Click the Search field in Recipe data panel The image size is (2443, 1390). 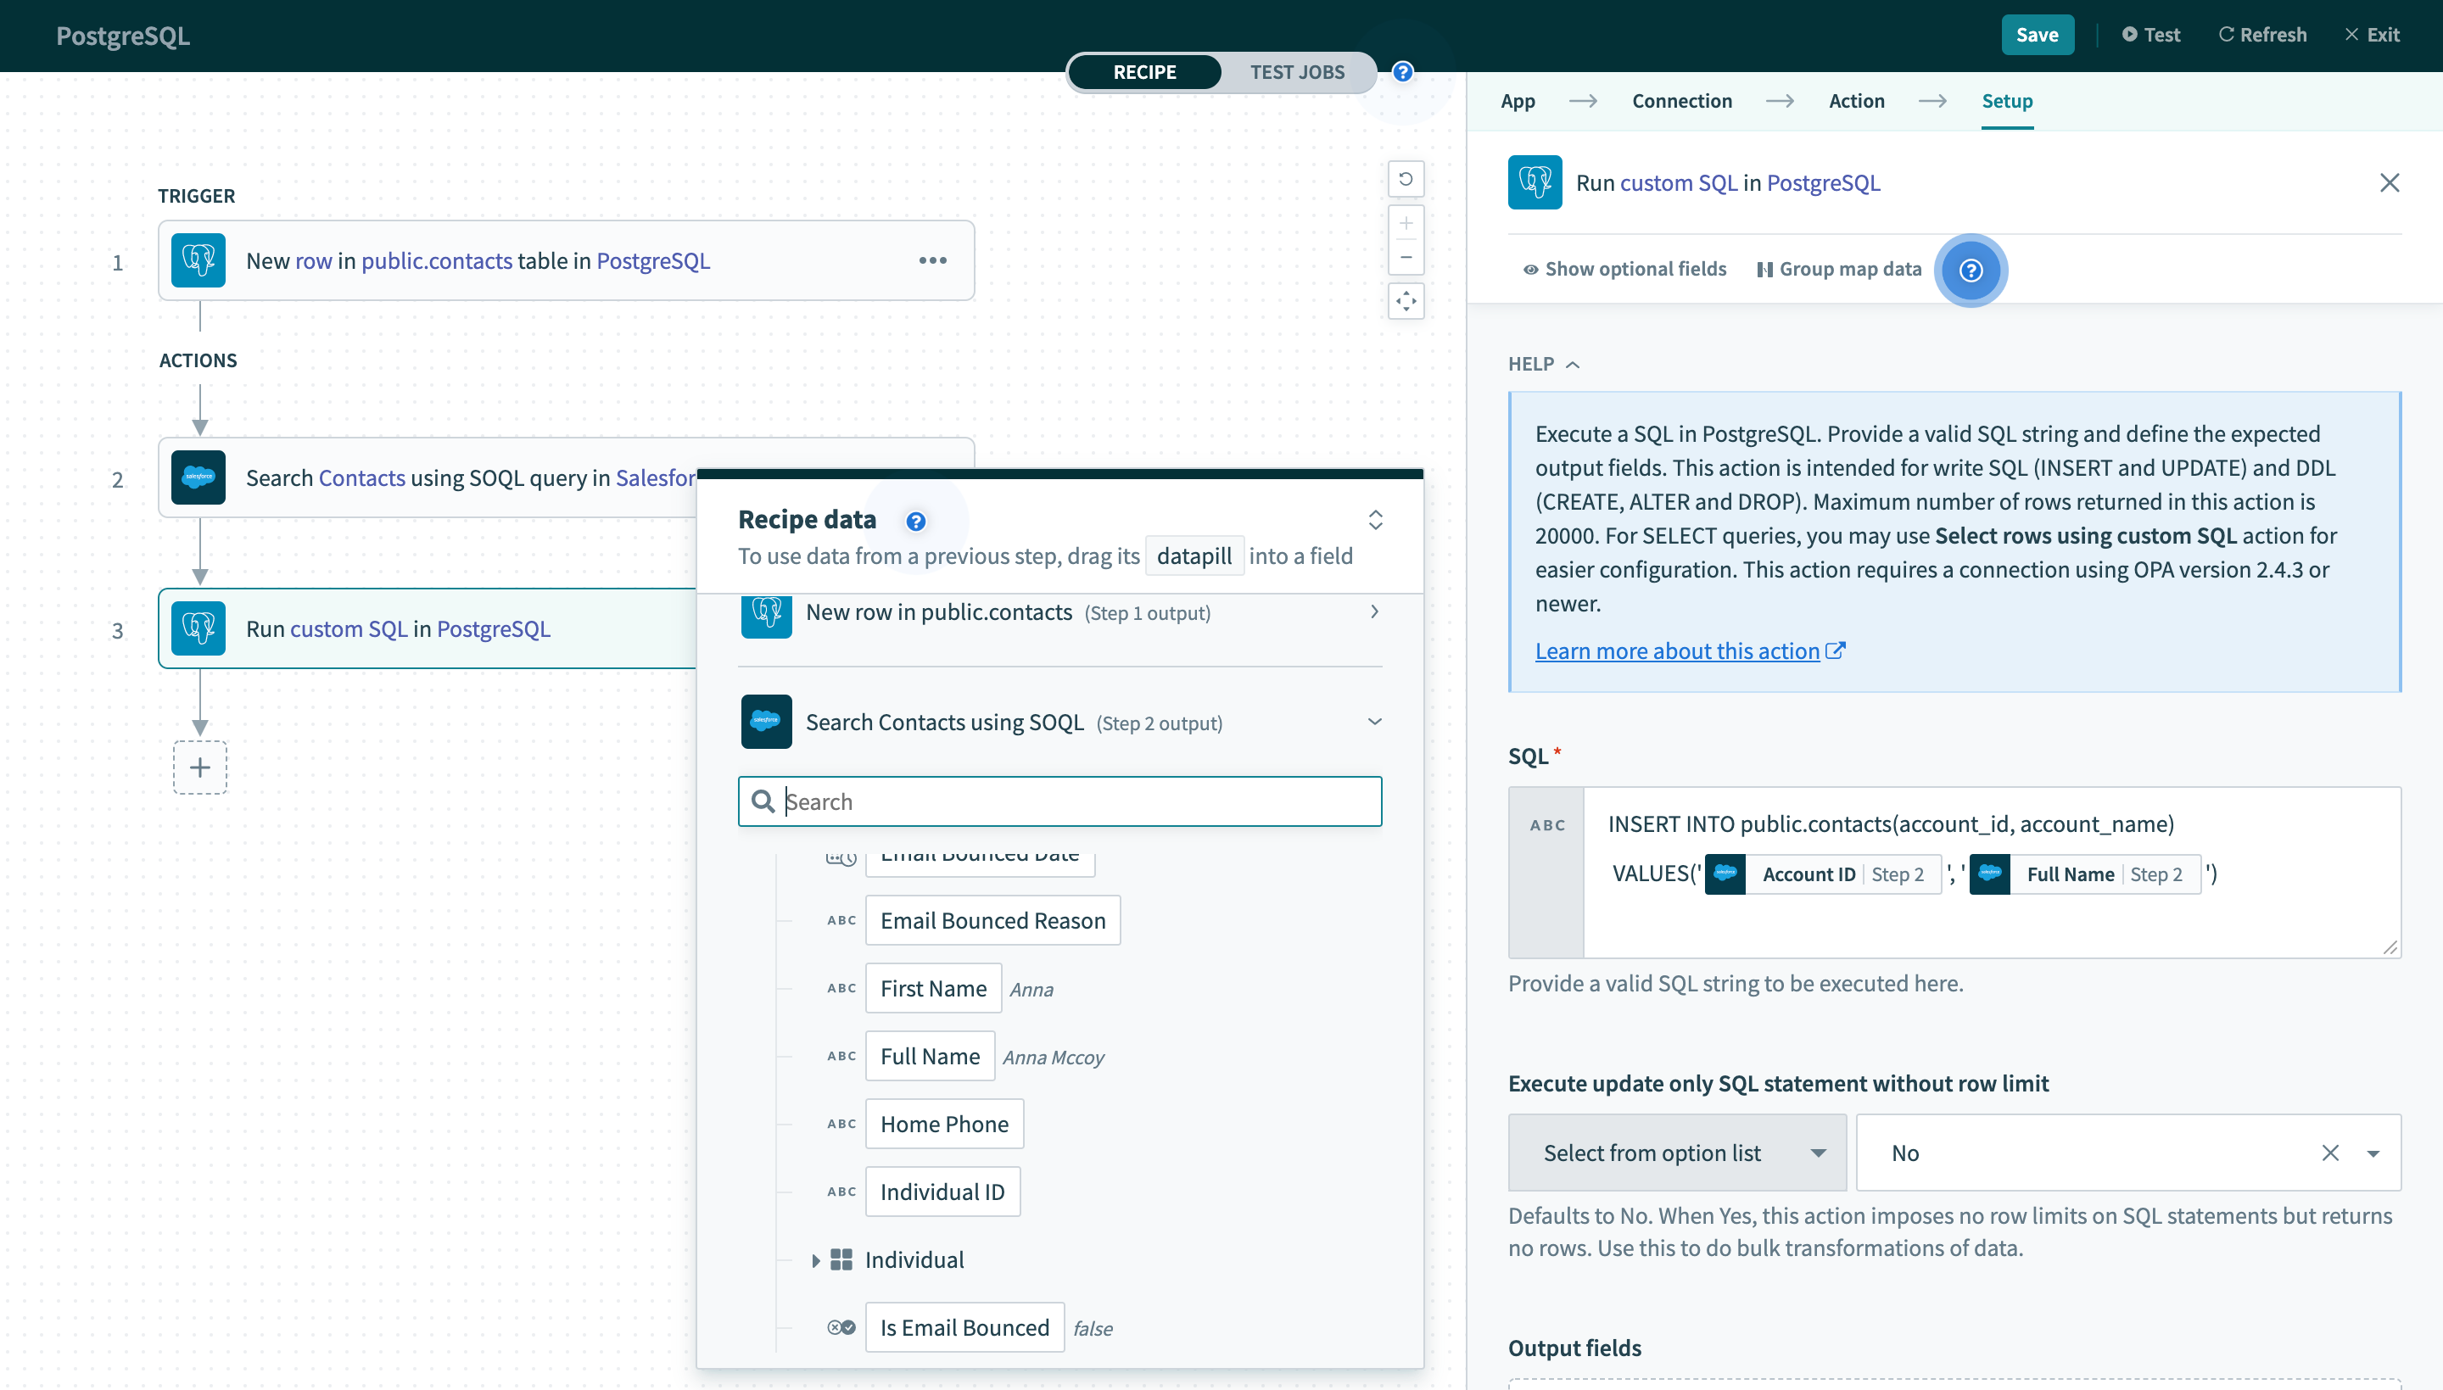[x=1059, y=801]
